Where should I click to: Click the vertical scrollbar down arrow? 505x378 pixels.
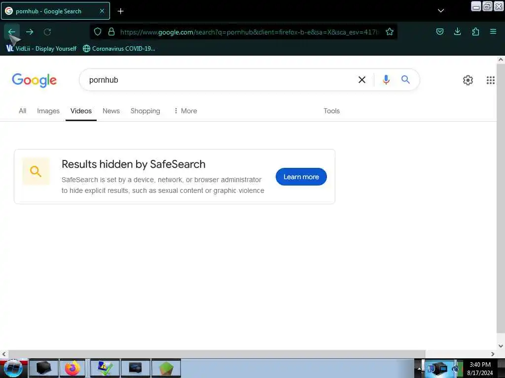(x=501, y=346)
